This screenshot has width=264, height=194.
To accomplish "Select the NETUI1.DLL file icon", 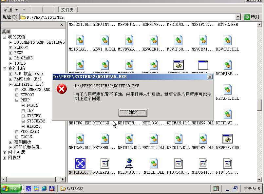I will (x=154, y=139).
